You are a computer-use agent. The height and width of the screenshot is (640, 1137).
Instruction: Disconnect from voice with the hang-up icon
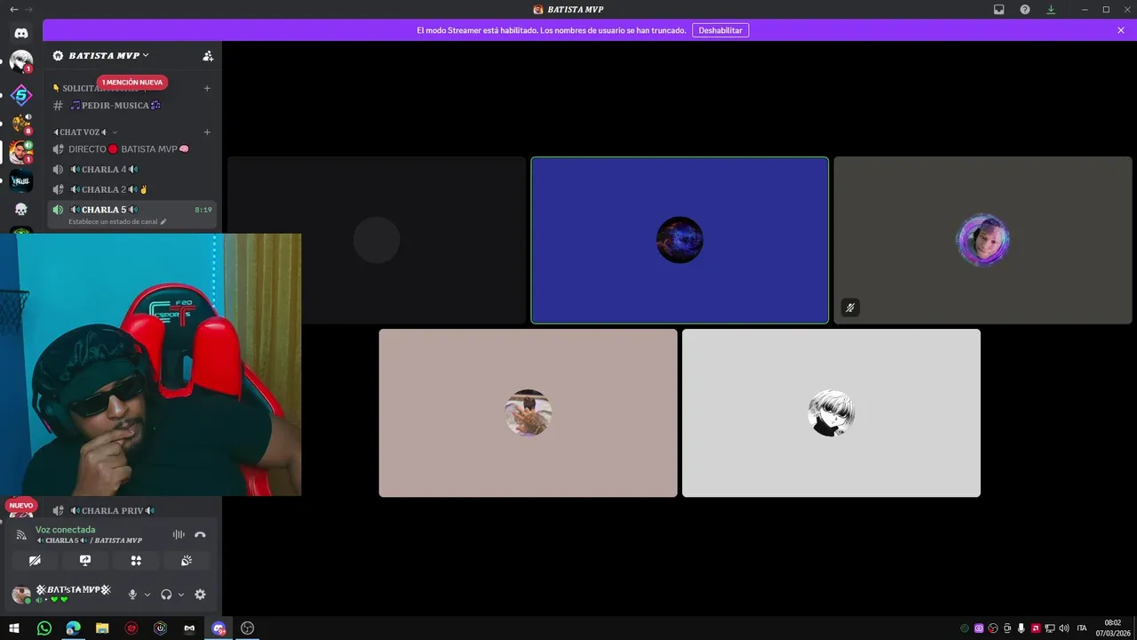click(200, 534)
